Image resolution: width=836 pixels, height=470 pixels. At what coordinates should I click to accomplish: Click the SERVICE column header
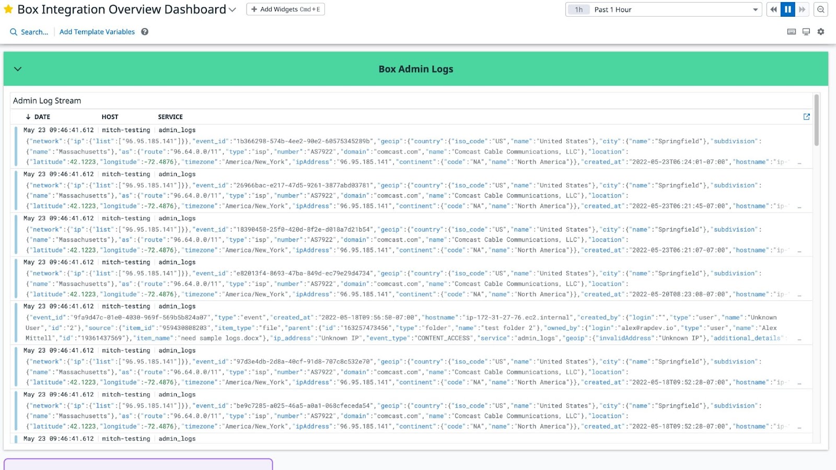170,117
